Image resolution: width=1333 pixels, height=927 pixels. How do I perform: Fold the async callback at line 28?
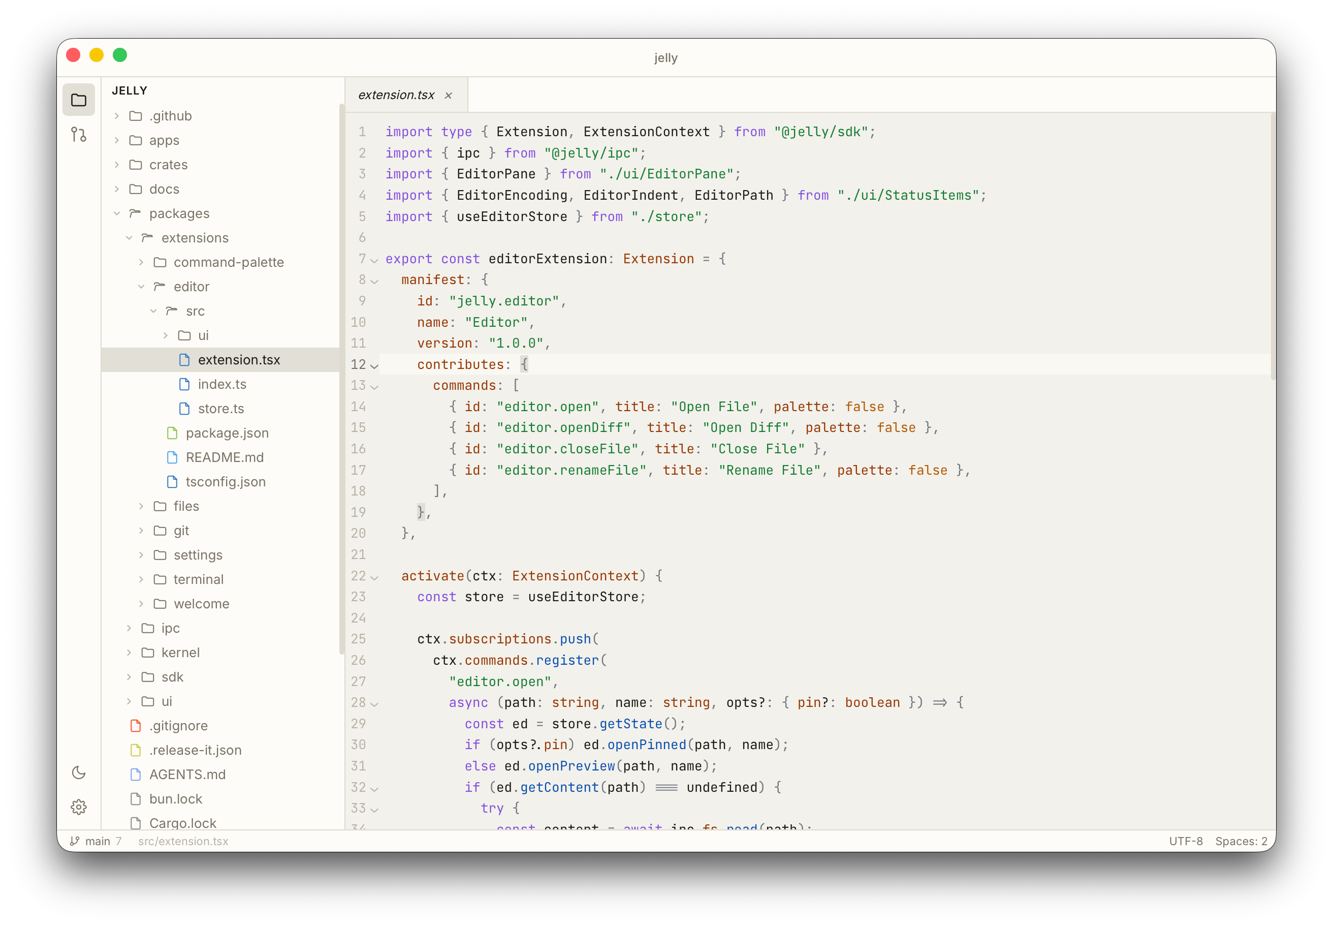pyautogui.click(x=374, y=704)
